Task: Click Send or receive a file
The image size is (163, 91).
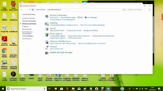Action: (x=57, y=49)
